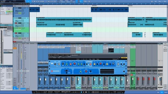168x94 pixels.
Task: Click the inspector channel volume fader at left
Action: point(3,41)
